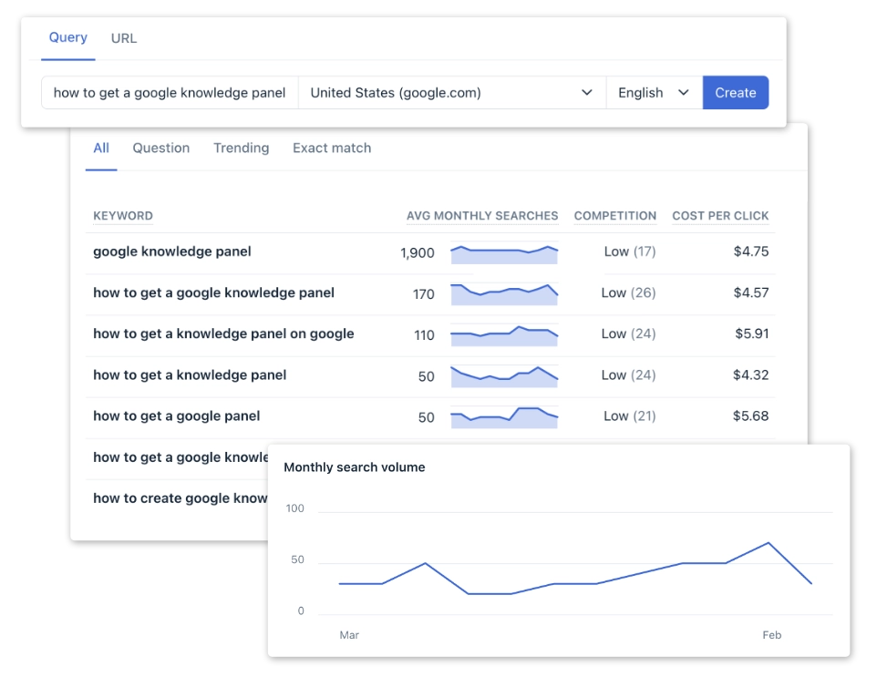Open the English language dropdown
This screenshot has height=677, width=877.
[655, 92]
